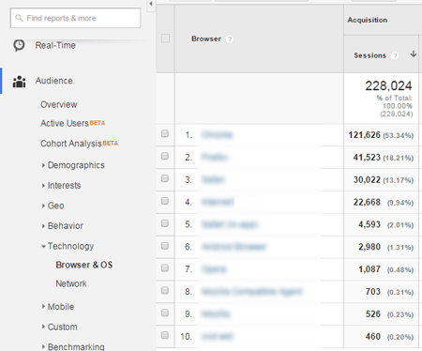The height and width of the screenshot is (351, 422).
Task: Open the blurred browser link in row 1
Action: 218,135
